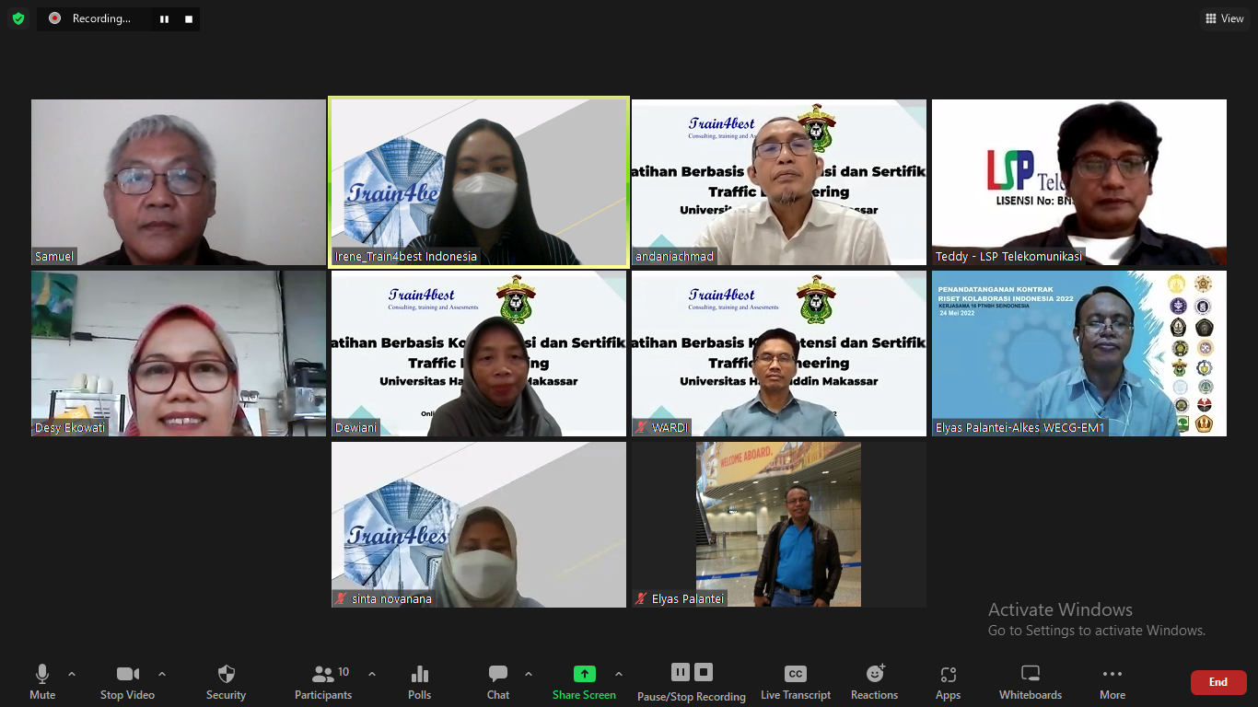This screenshot has width=1258, height=707.
Task: Open the Reactions menu
Action: point(874,682)
